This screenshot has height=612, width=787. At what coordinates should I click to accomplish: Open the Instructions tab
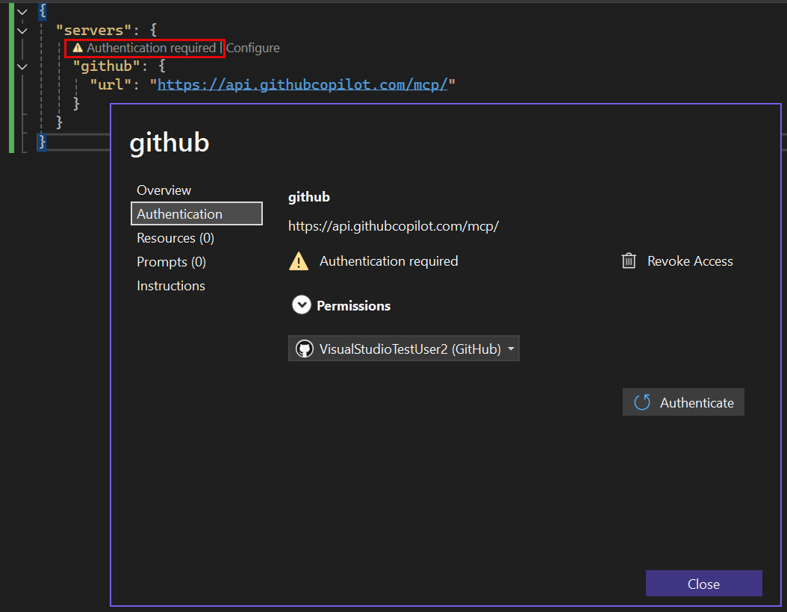171,285
